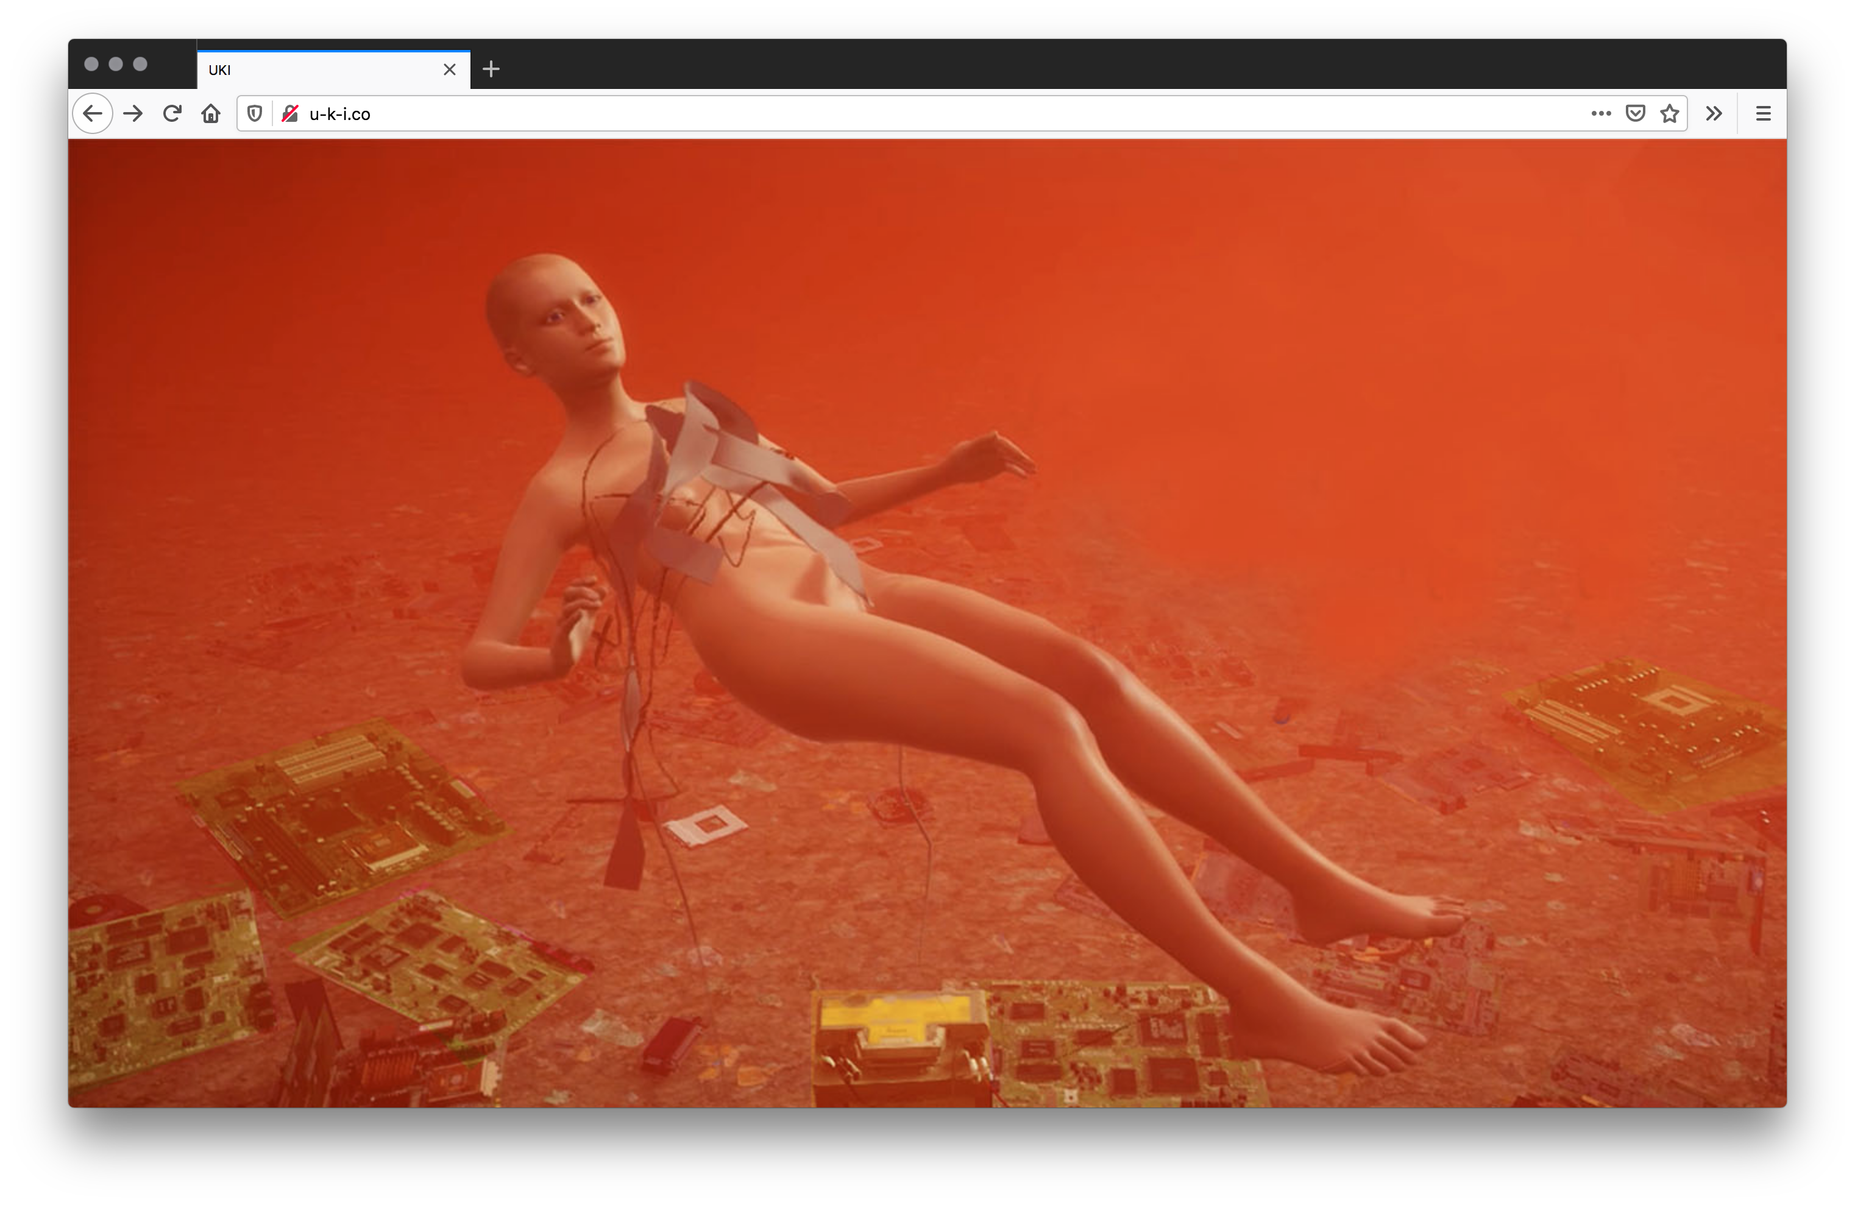Screen dimensions: 1855x1205
Task: Close the UKI tab
Action: pos(450,69)
